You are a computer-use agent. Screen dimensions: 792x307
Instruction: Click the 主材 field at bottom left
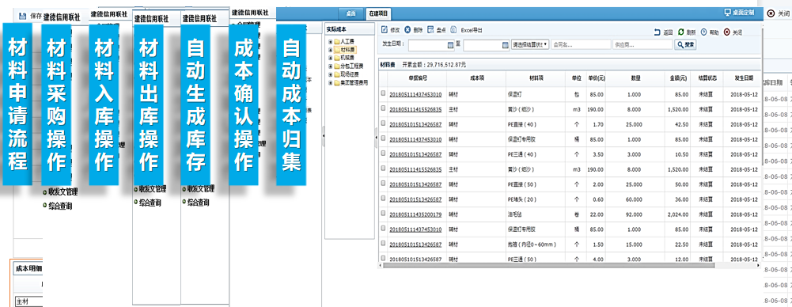coord(28,301)
